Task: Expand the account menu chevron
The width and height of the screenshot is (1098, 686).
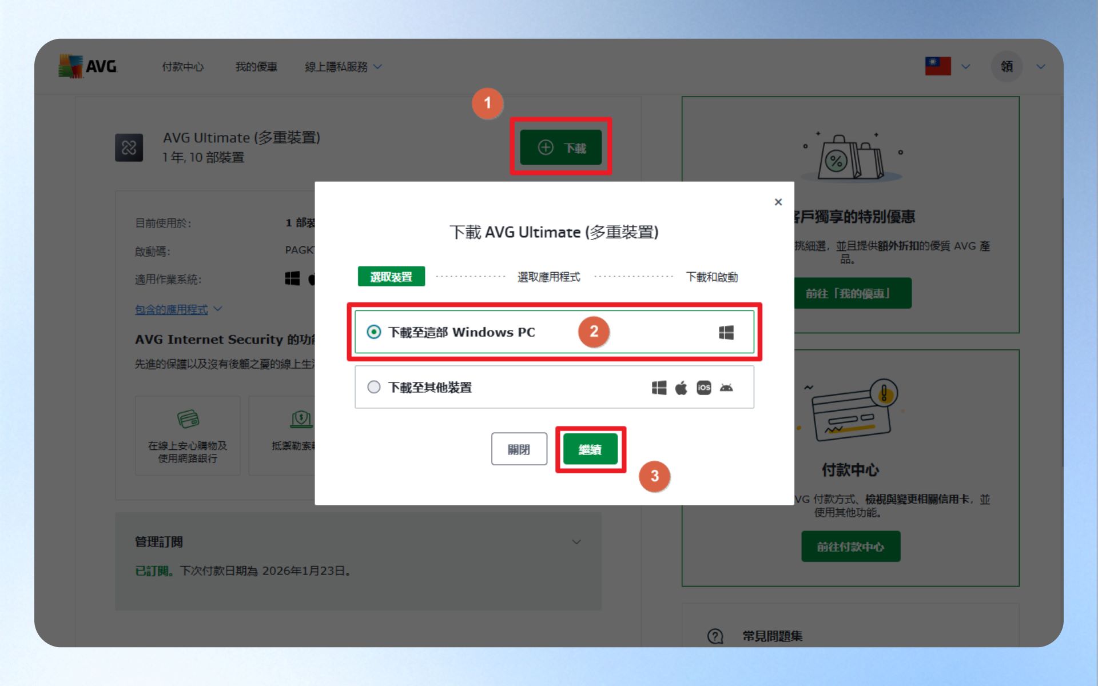Action: (1041, 66)
